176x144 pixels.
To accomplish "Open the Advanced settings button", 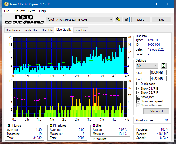I will (x=156, y=111).
